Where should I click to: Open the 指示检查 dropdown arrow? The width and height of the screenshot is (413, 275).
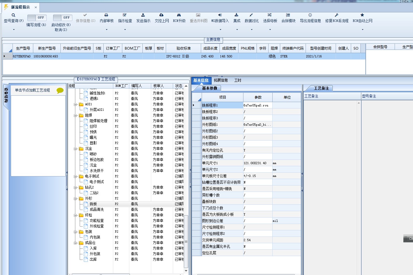pos(125,29)
